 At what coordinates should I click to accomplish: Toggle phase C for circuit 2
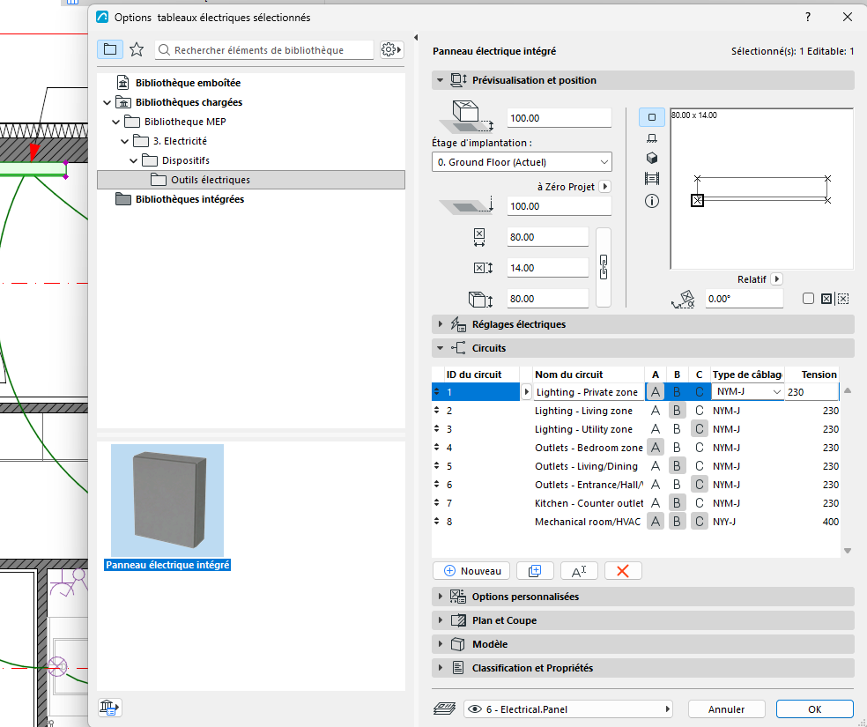699,411
